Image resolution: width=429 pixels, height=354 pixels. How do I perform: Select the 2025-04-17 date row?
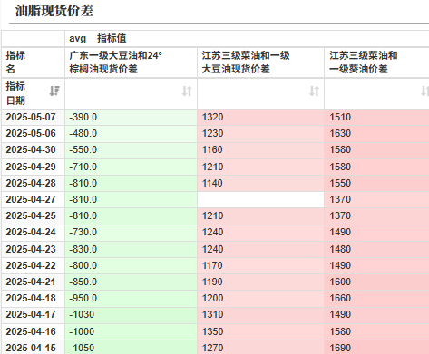click(x=34, y=314)
